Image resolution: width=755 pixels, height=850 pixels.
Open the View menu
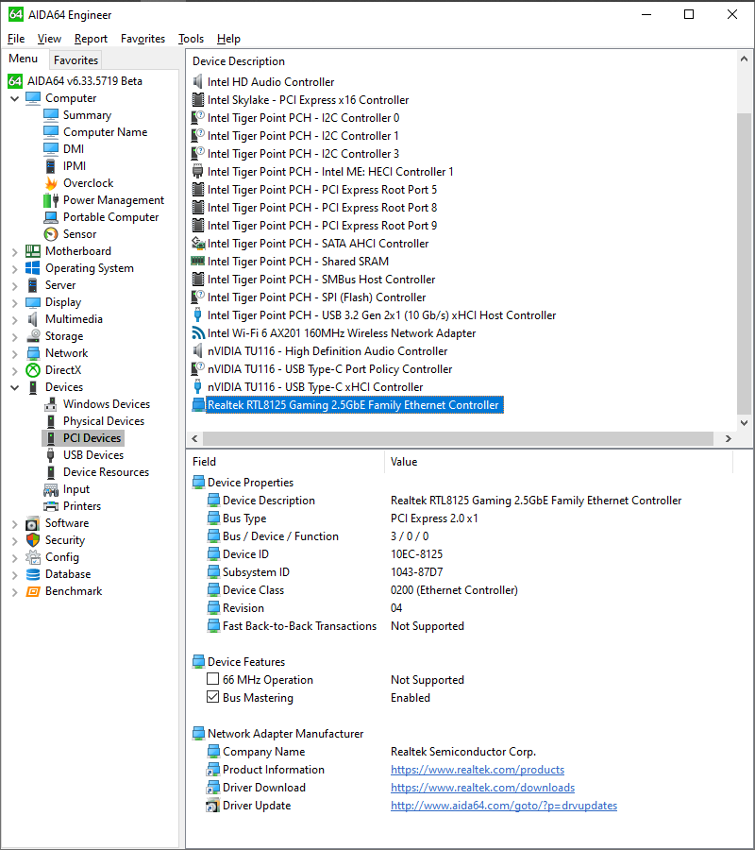pos(49,39)
